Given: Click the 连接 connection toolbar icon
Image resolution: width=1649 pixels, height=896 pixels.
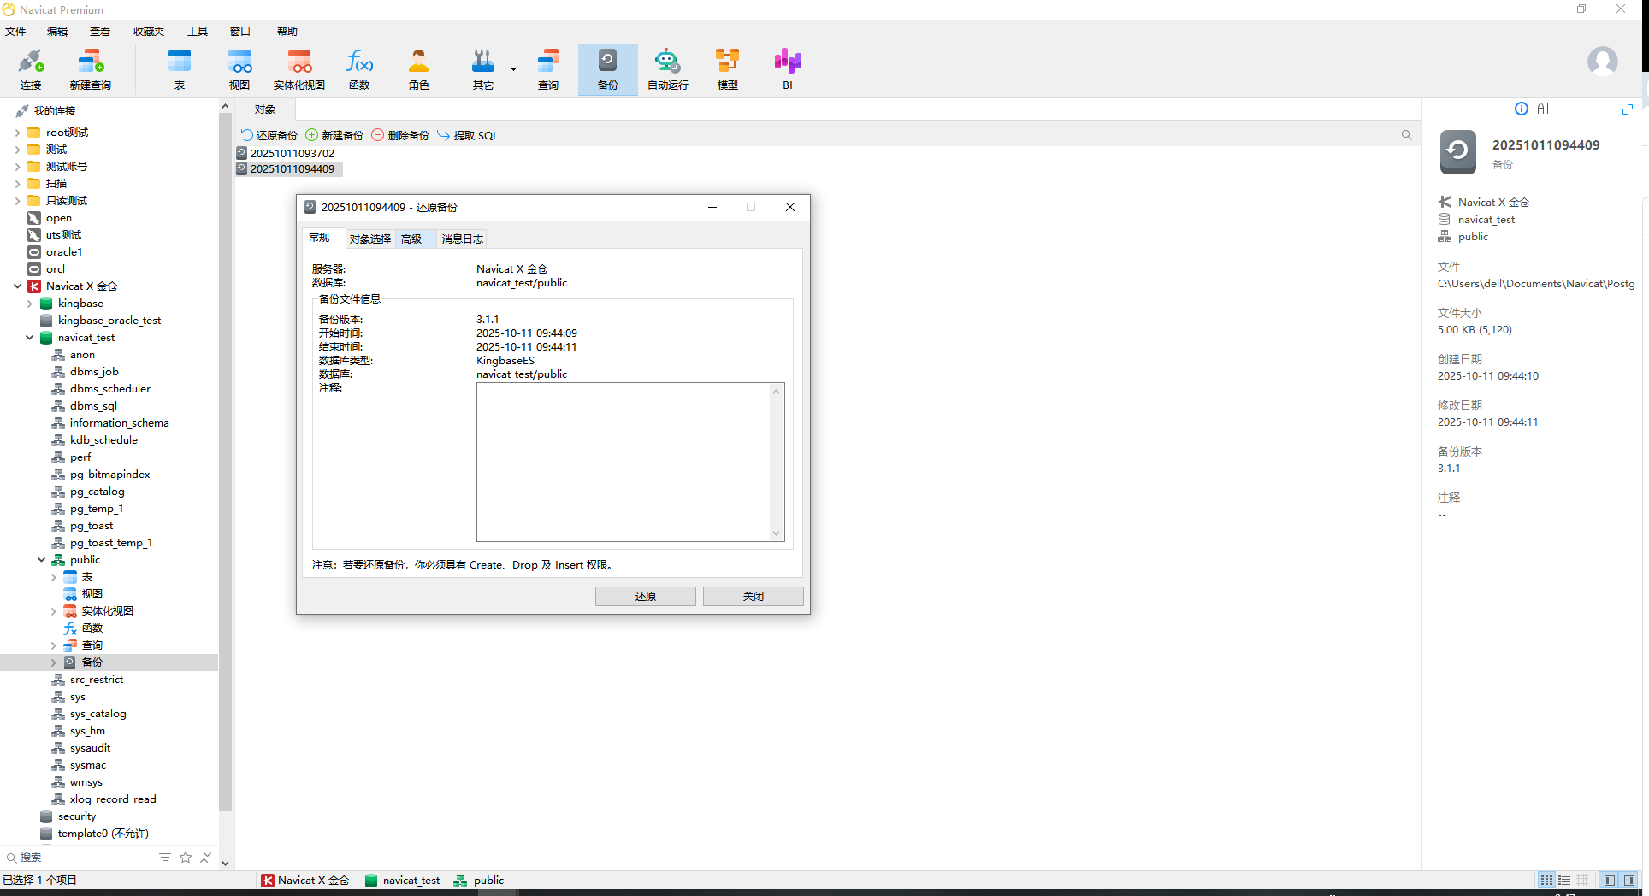Looking at the screenshot, I should [31, 69].
